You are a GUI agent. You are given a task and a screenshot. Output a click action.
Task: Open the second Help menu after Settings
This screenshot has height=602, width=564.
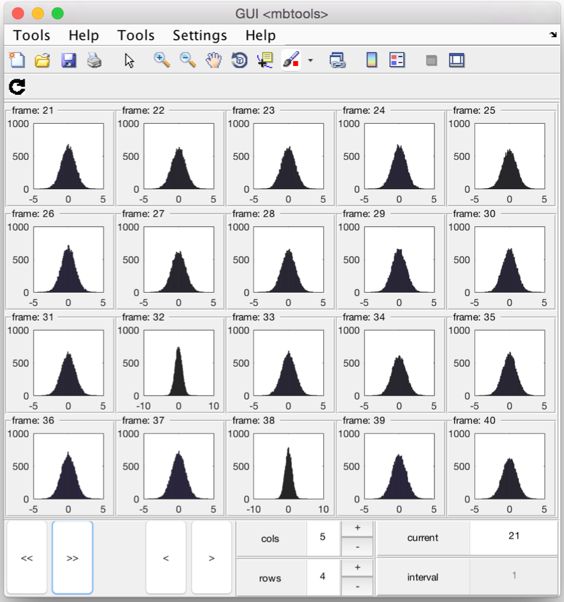click(260, 35)
